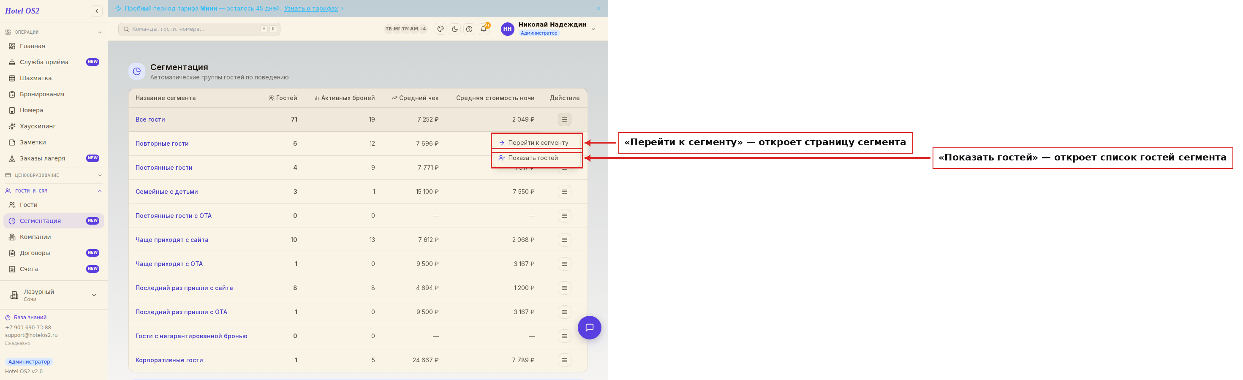
Task: Open Последний раз пришли с сайта segment
Action: point(184,288)
